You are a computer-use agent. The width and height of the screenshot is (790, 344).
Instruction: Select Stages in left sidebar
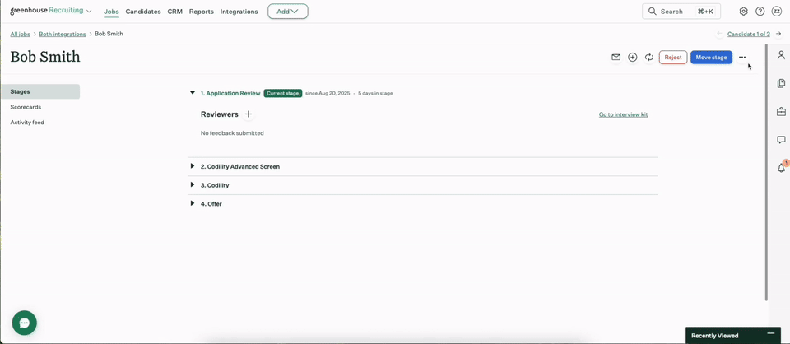point(39,91)
